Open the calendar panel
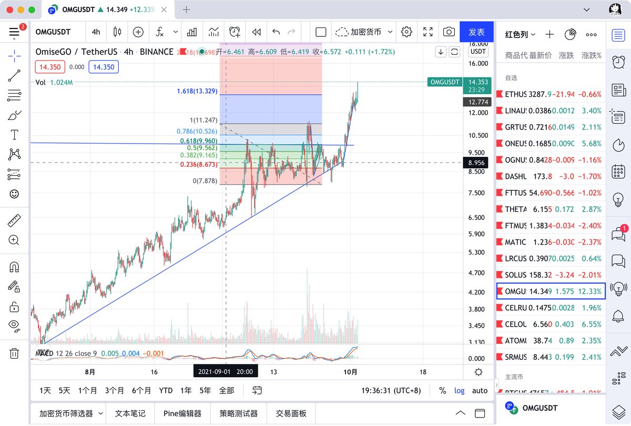Viewport: 631px width, 426px height. [x=618, y=171]
